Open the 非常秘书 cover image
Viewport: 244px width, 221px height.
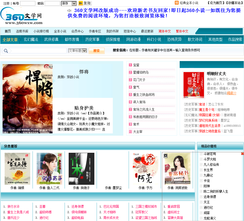coord(178,169)
